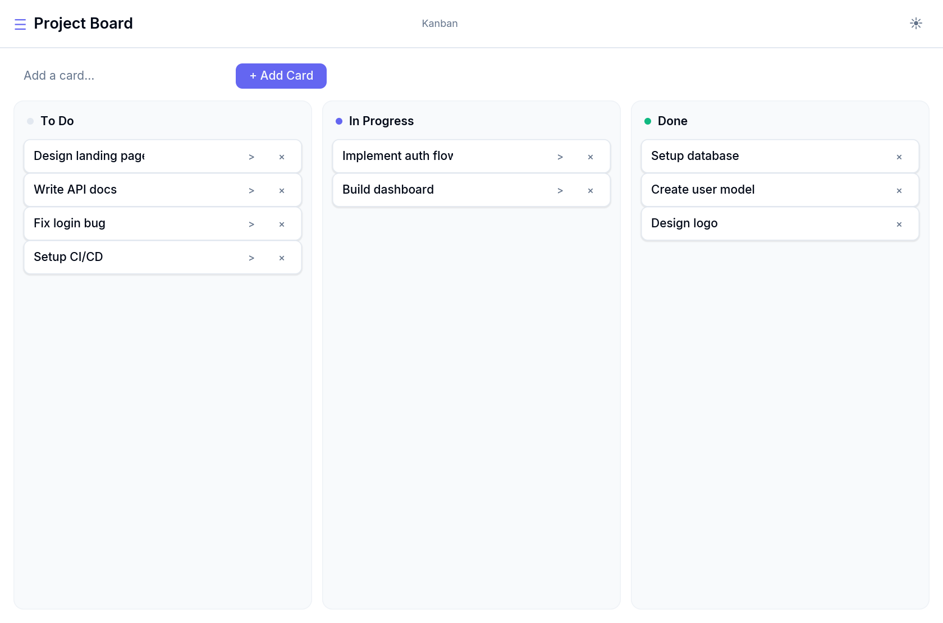
Task: Delete the 'Setup CI/CD' card
Action: (282, 258)
